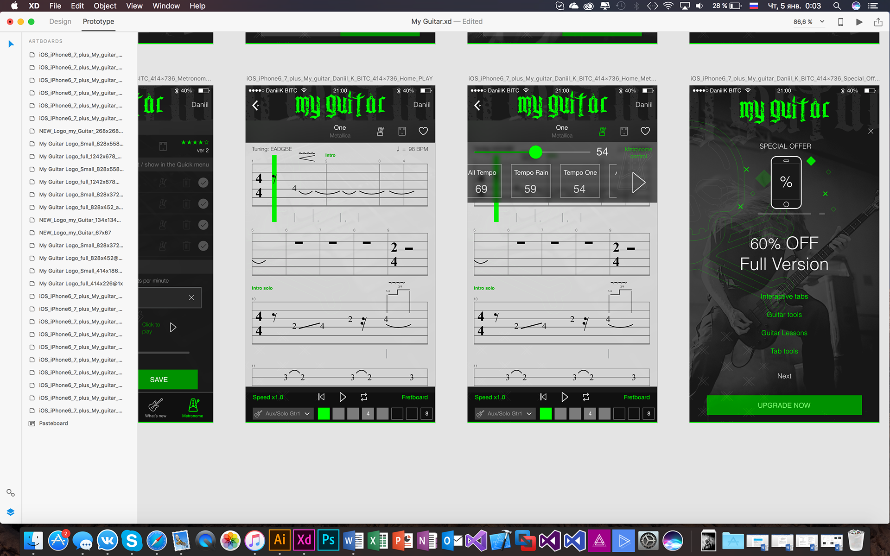
Task: Click Interactive tabs green text in offer
Action: coord(784,297)
